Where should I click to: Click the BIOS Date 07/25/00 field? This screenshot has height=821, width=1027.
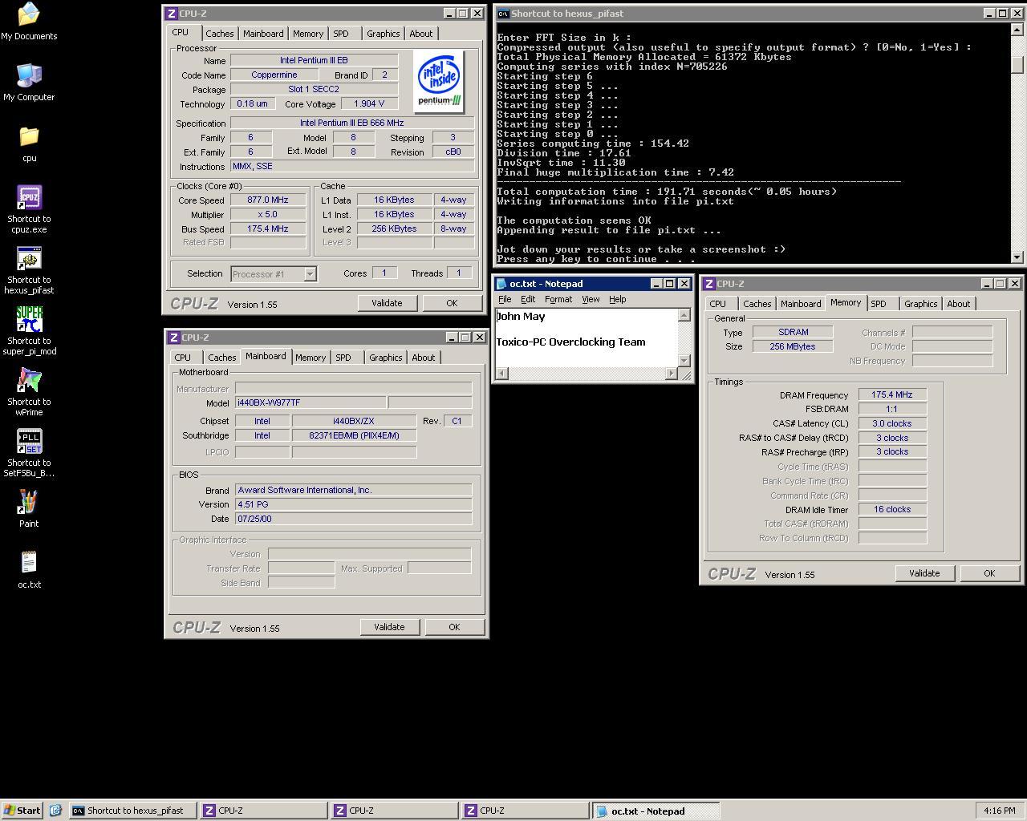click(353, 520)
